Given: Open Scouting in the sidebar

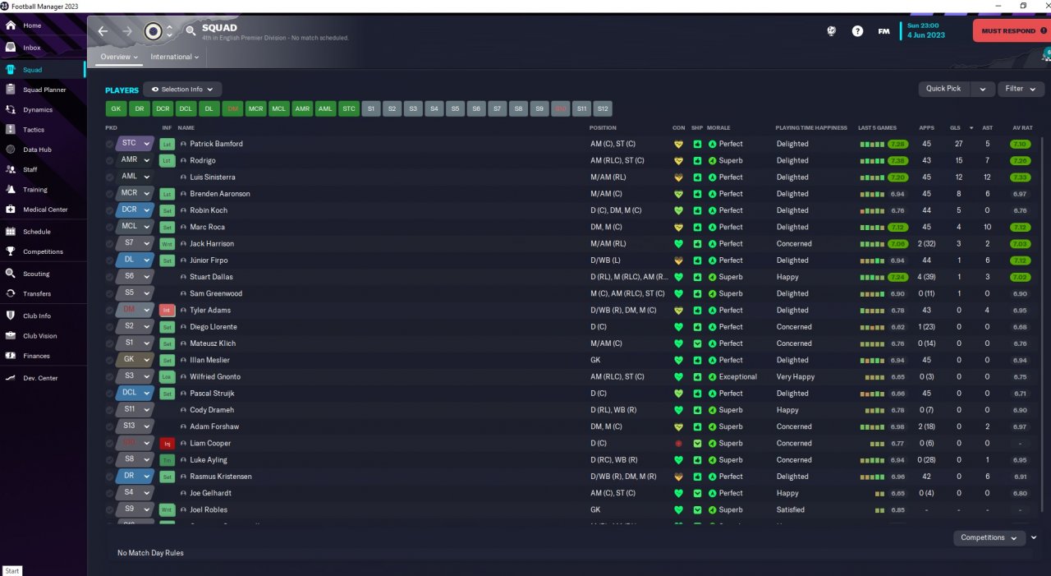Looking at the screenshot, I should coord(36,274).
